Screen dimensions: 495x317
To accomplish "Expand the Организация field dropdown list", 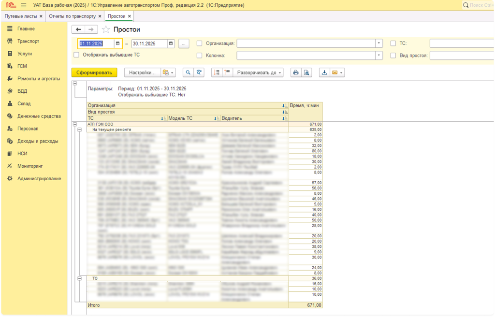I will coord(379,43).
